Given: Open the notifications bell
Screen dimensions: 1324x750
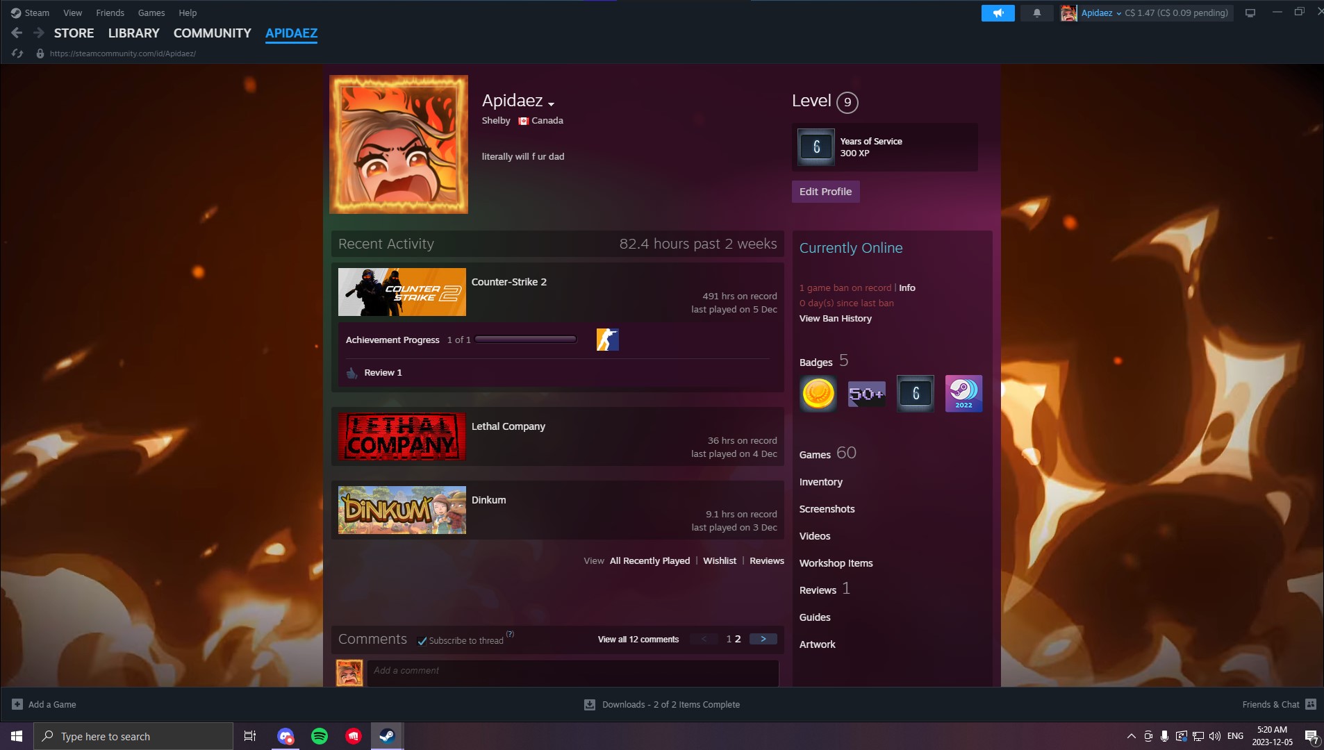Looking at the screenshot, I should (1036, 13).
